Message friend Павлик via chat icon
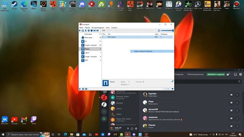244x137 pixels. tap(231, 126)
